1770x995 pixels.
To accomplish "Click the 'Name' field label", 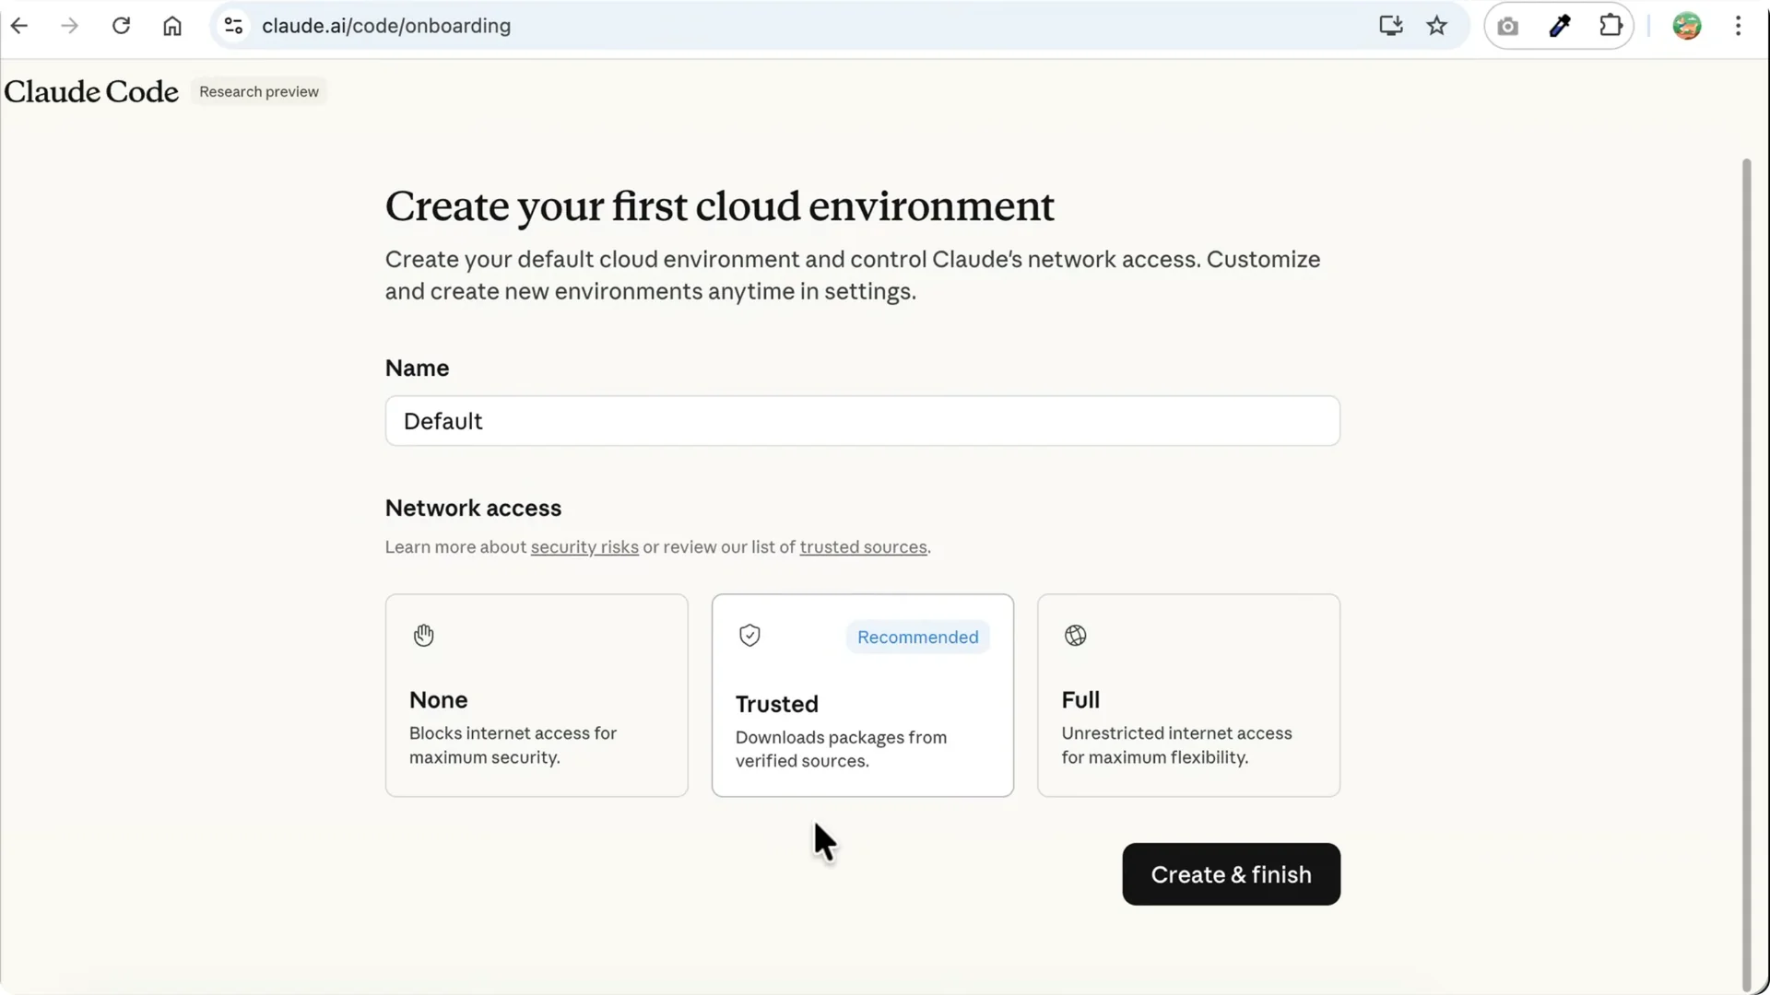I will [417, 368].
